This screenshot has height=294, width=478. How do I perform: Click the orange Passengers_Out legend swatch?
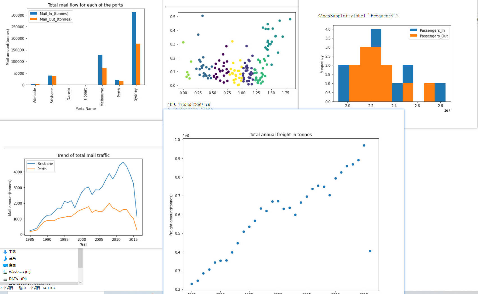click(x=413, y=36)
